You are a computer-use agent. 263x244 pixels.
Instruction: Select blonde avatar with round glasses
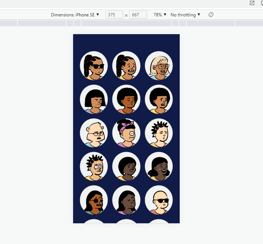tap(159, 66)
